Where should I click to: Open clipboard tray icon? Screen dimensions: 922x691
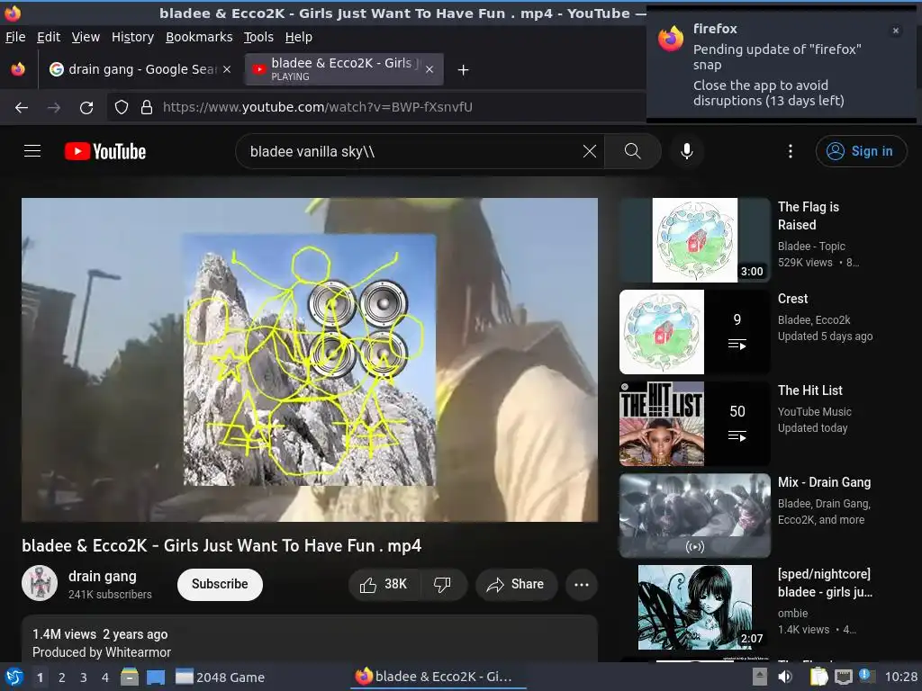[818, 677]
